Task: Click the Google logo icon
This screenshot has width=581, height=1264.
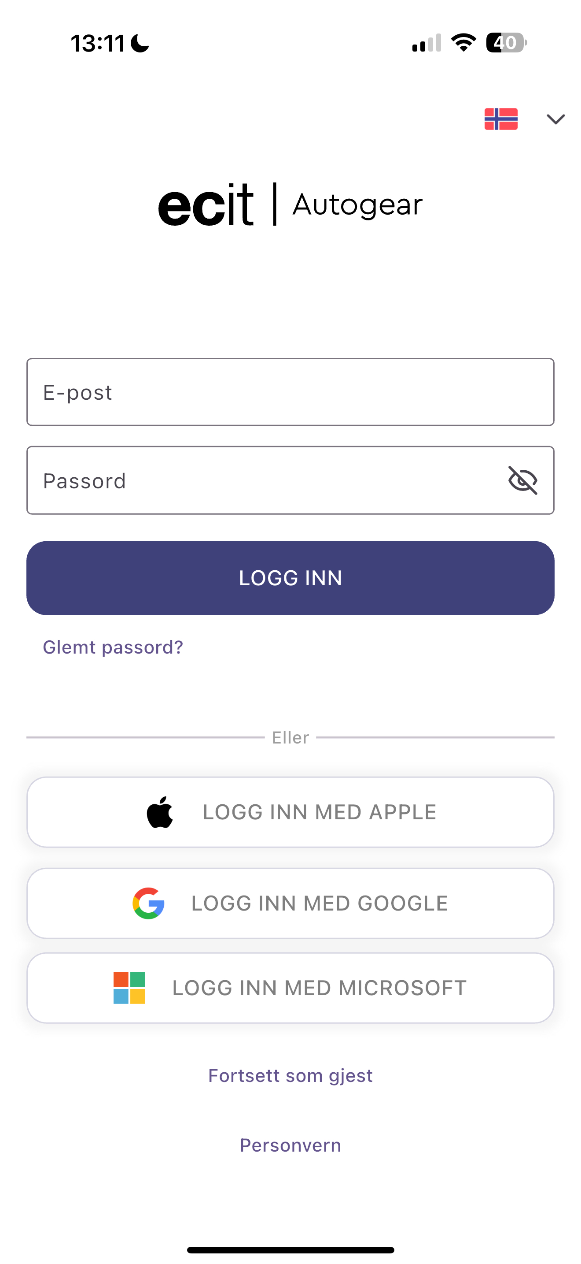Action: pos(148,903)
